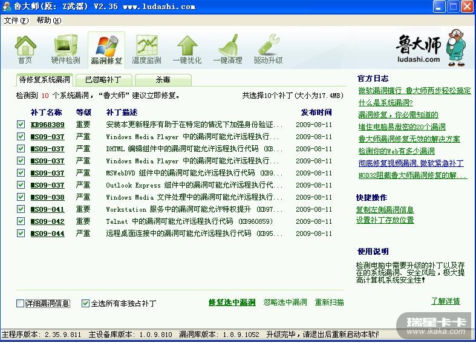Open 漏洞修复,你必需知道的 link
Screen dimensions: 476x343
[x=399, y=115]
